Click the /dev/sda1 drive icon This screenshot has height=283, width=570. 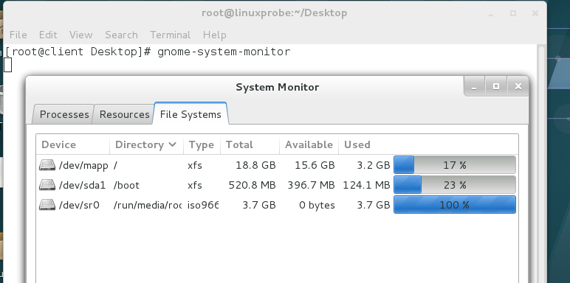point(47,185)
